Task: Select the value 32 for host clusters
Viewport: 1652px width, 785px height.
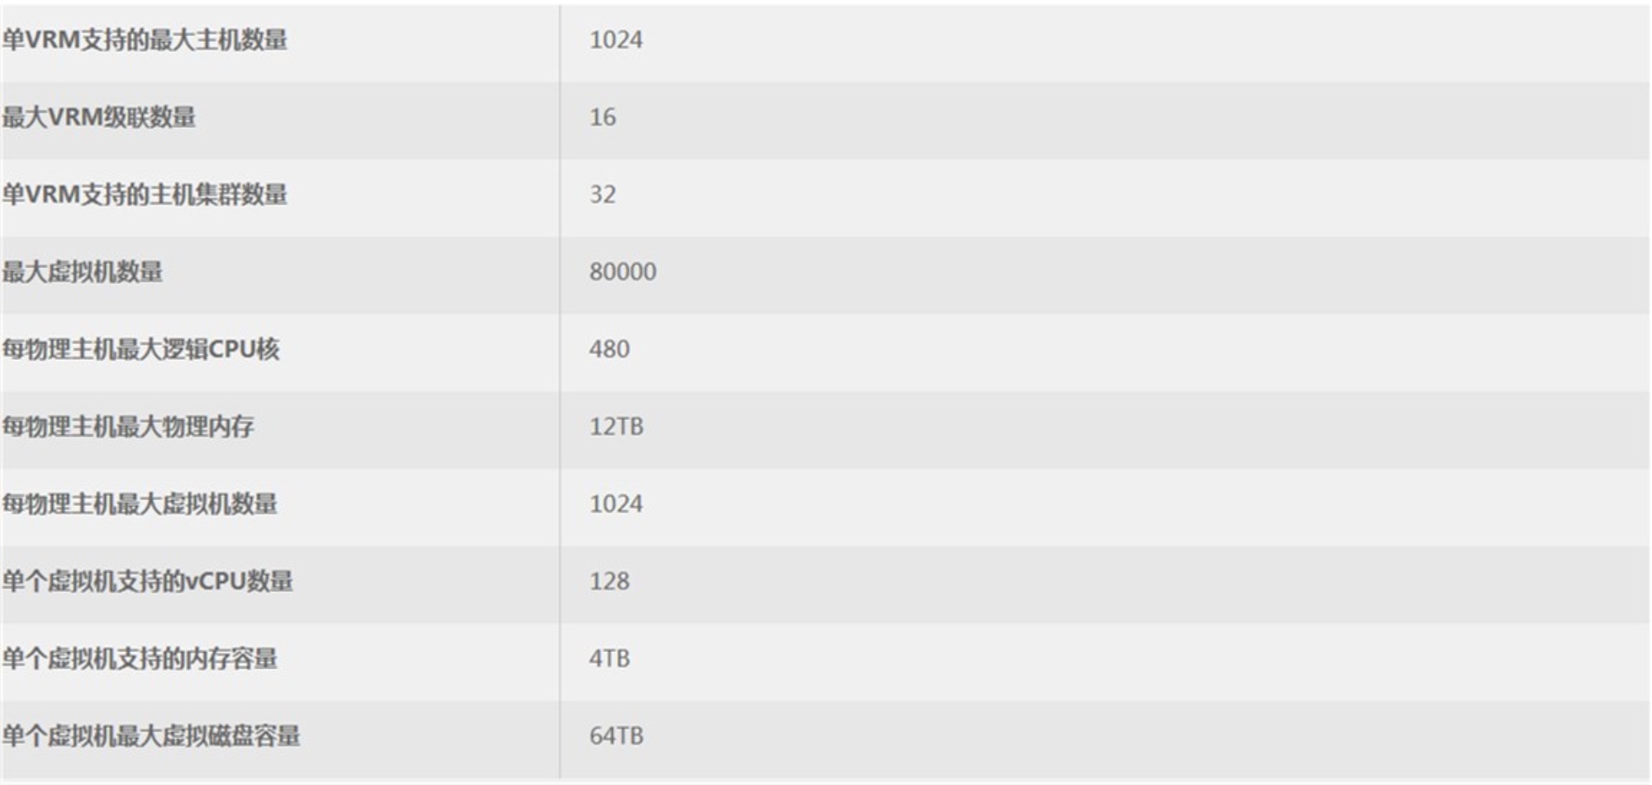Action: (x=602, y=195)
